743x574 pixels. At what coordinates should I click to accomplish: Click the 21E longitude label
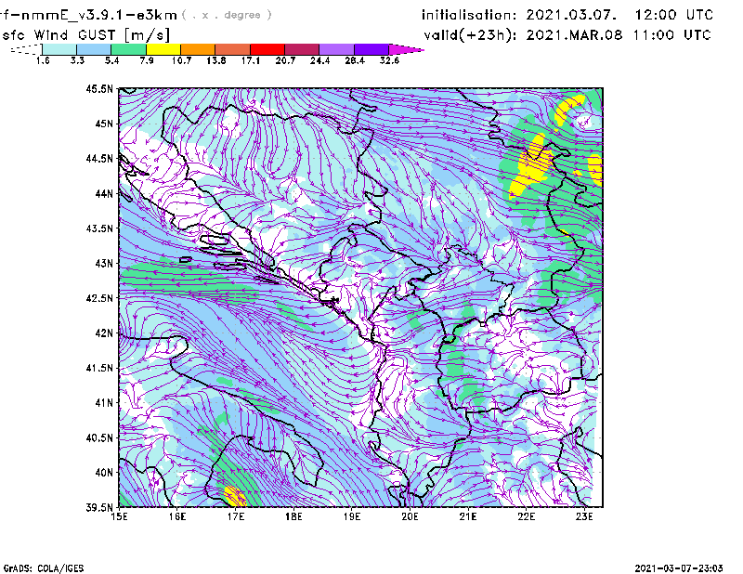pyautogui.click(x=468, y=516)
